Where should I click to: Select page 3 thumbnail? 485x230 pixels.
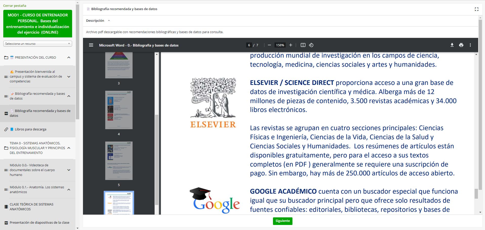[x=119, y=65]
